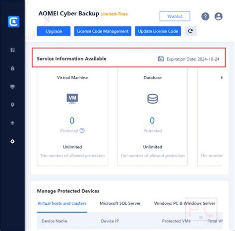235x231 pixels.
Task: Click Expiration Date: 2024-10-24 text
Action: pyautogui.click(x=193, y=59)
